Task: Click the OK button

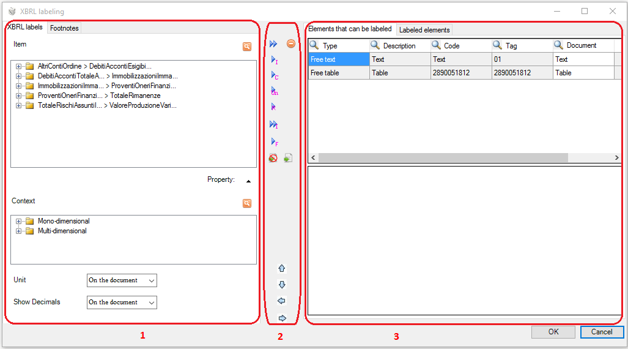Action: (553, 332)
